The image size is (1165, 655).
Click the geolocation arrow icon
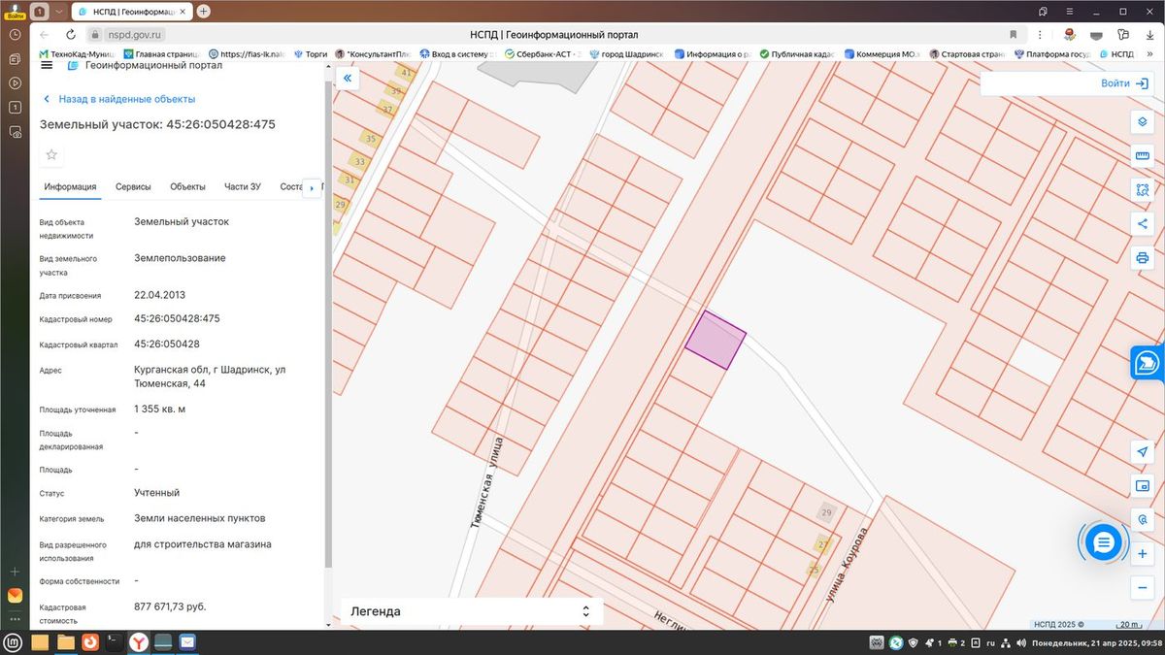click(x=1142, y=452)
